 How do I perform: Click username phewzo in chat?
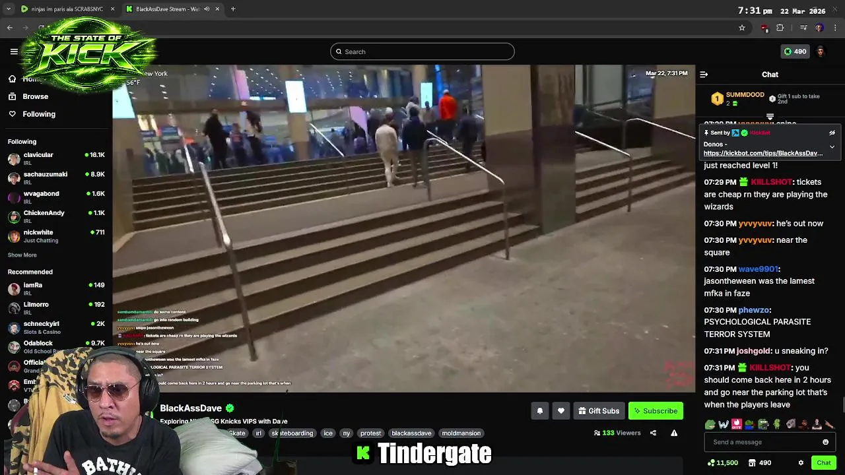(x=753, y=310)
